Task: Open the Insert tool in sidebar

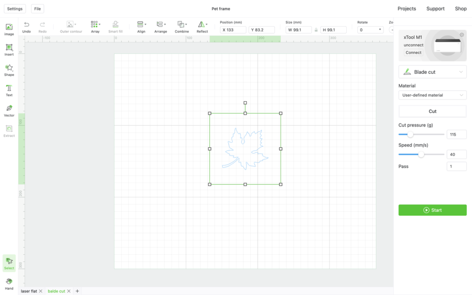Action: coord(9,49)
